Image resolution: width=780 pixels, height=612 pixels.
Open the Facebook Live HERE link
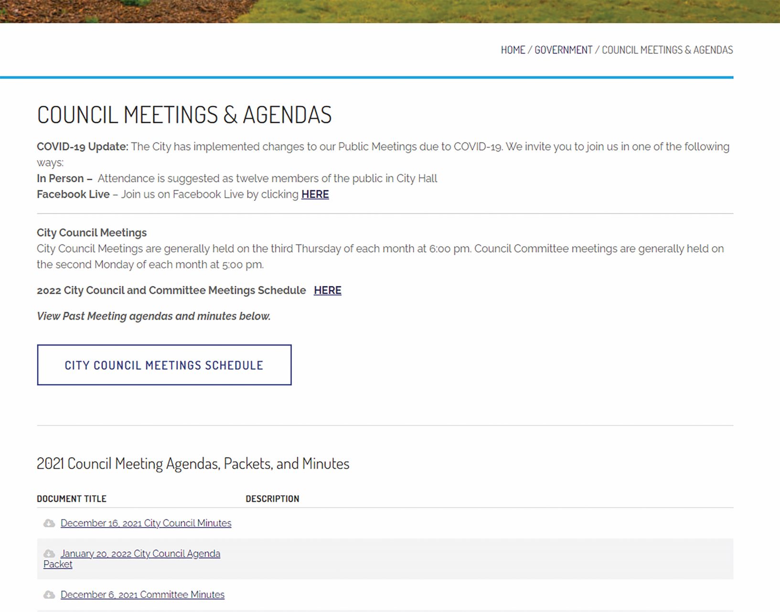(315, 195)
